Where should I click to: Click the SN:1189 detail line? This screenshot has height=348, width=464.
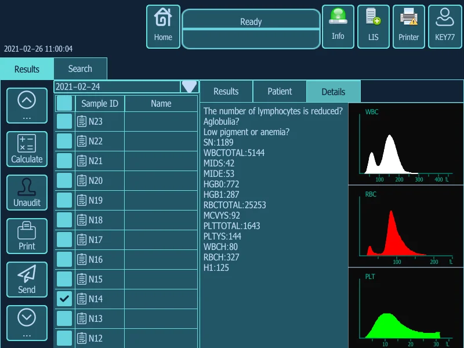point(219,142)
